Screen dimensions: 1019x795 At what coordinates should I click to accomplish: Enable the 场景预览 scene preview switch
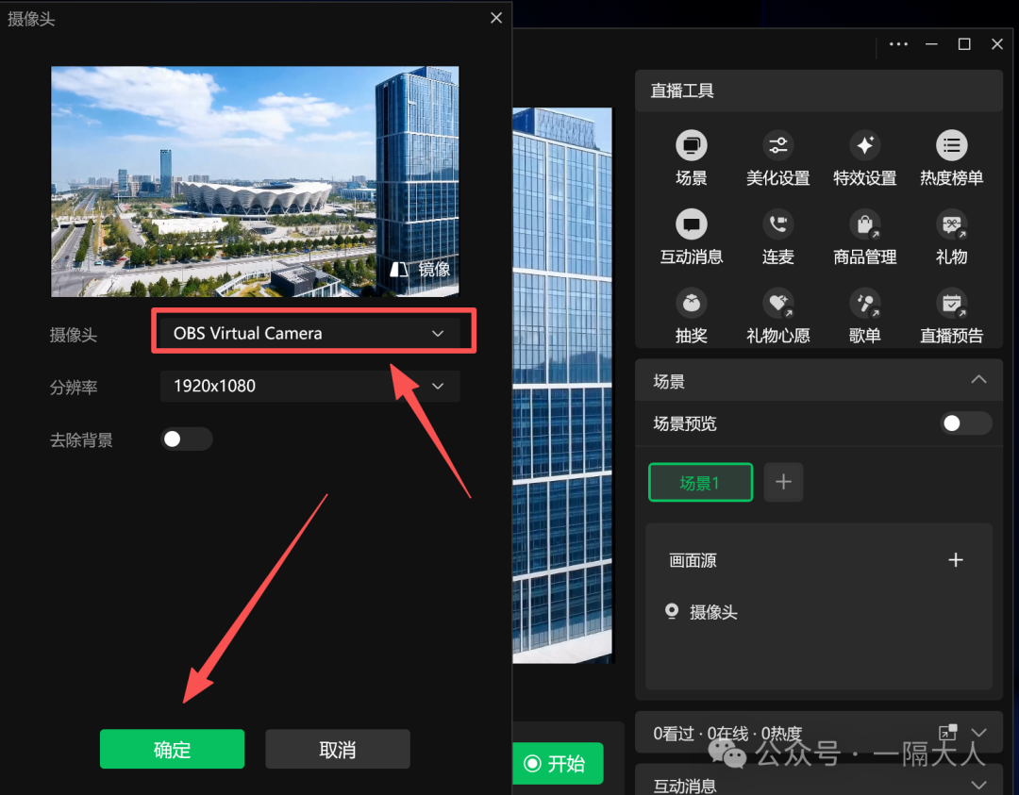tap(966, 423)
